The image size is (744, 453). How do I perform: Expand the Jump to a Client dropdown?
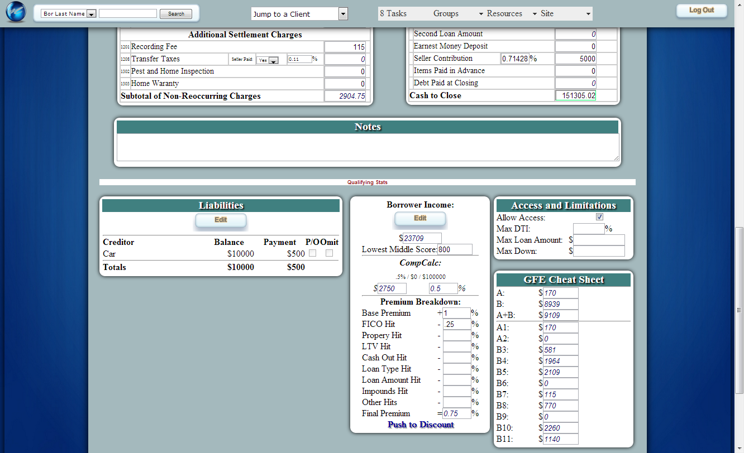pos(343,14)
